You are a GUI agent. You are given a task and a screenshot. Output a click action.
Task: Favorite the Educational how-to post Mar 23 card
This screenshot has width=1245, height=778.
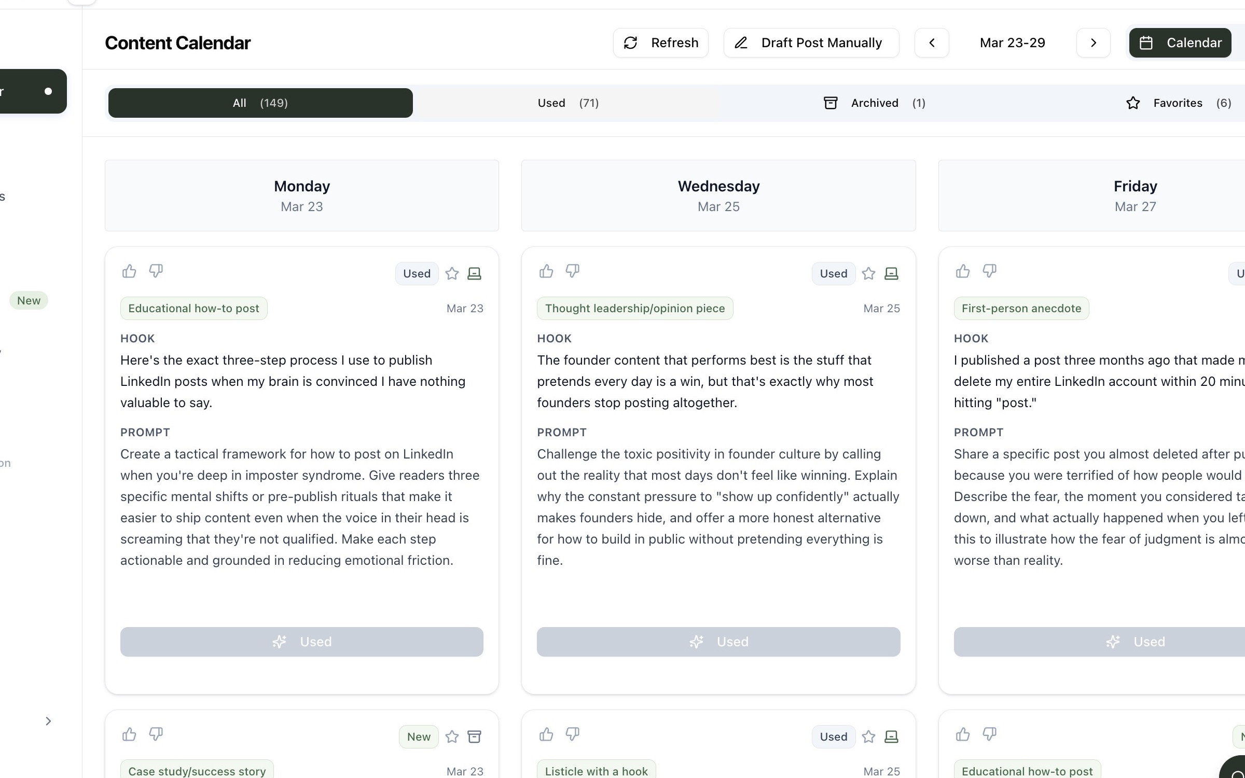[452, 273]
